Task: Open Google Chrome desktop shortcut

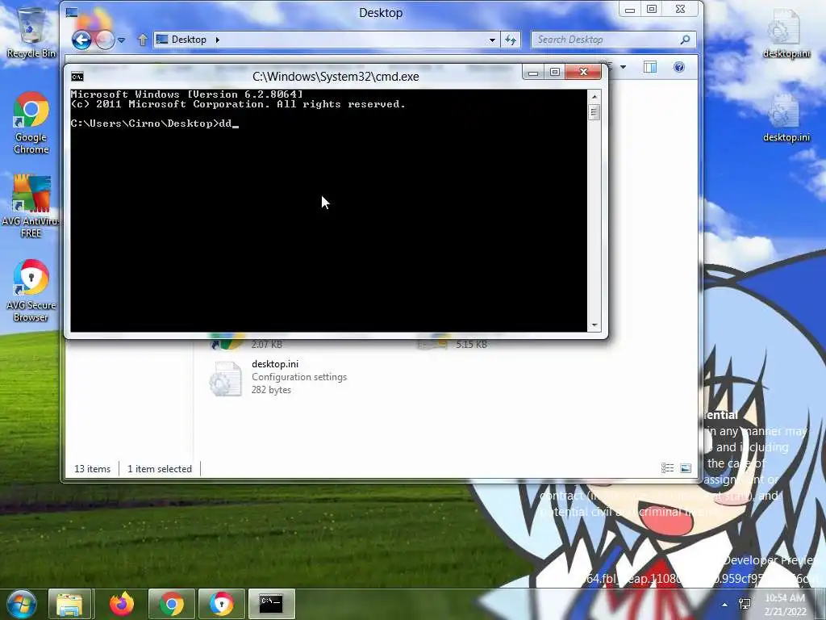Action: 31,123
